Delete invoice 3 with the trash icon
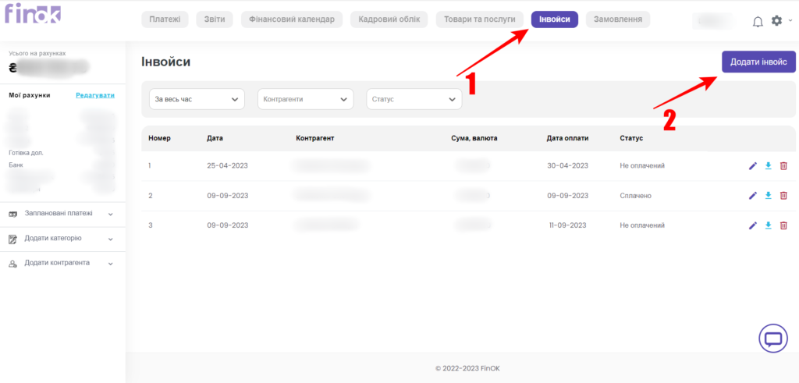The height and width of the screenshot is (383, 799). coord(783,225)
